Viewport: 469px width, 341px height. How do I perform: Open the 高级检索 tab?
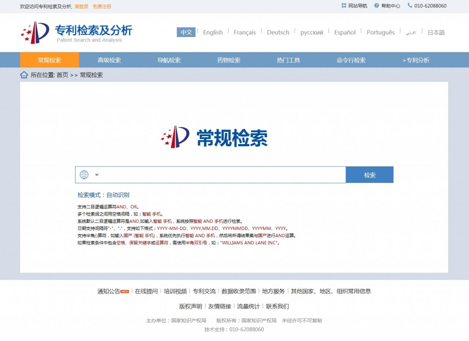[x=109, y=60]
